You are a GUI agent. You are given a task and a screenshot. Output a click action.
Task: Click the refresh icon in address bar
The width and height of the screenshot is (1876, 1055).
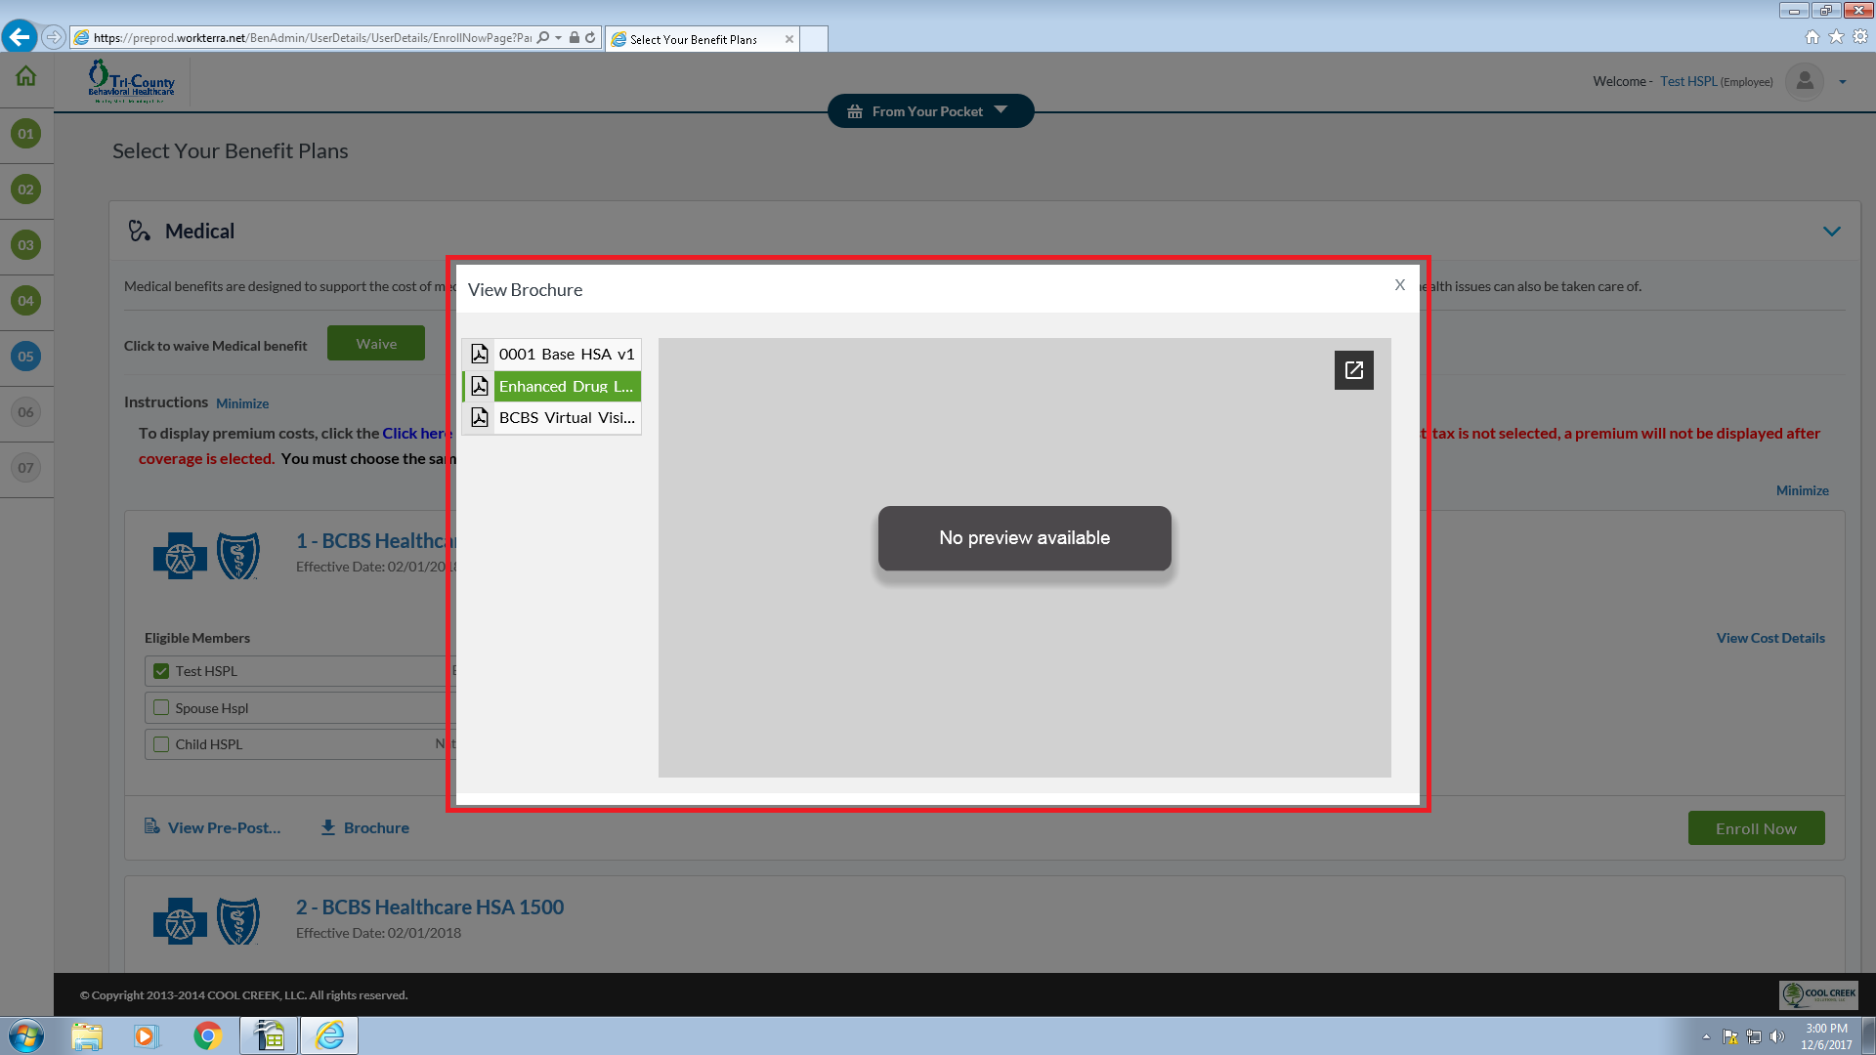[x=590, y=38]
